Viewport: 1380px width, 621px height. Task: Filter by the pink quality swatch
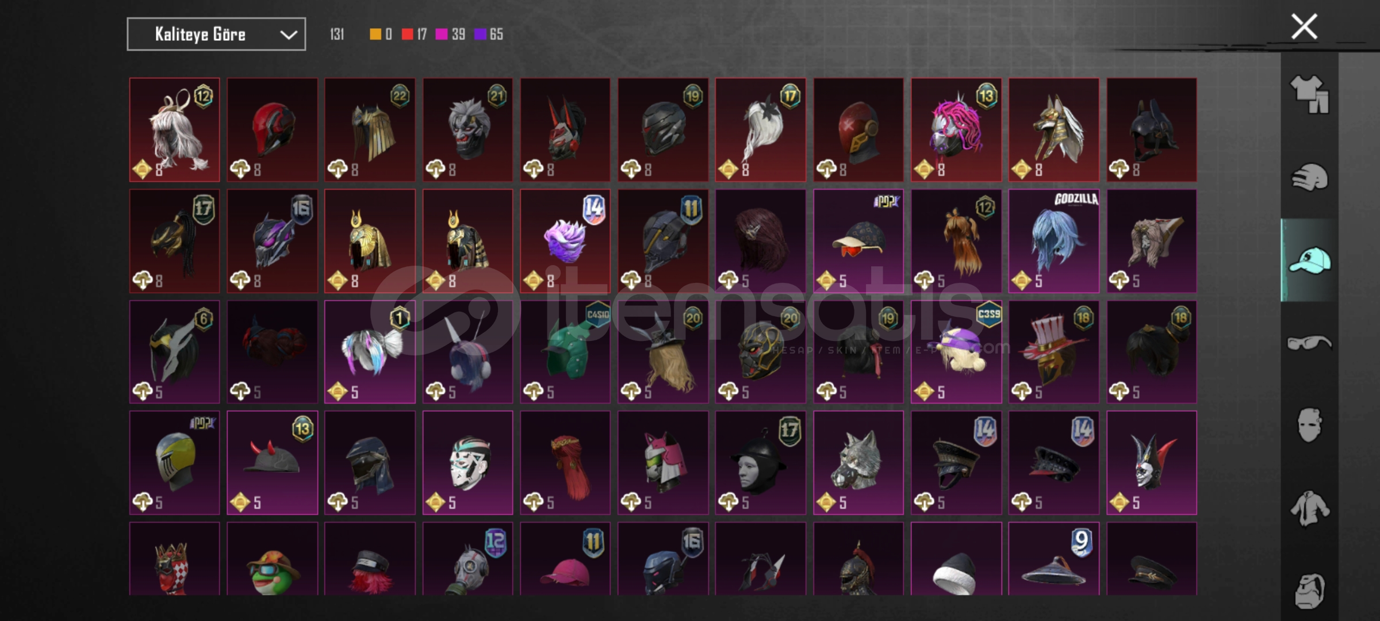tap(442, 34)
